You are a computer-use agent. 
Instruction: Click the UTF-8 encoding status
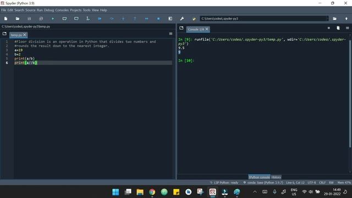click(x=312, y=183)
